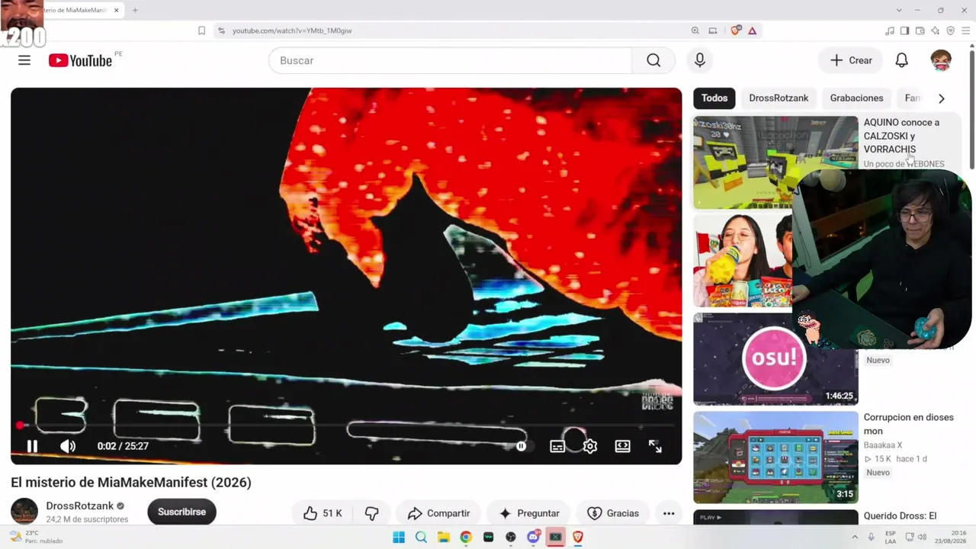Image resolution: width=976 pixels, height=549 pixels.
Task: Show more filter chips with the right arrow
Action: click(941, 98)
